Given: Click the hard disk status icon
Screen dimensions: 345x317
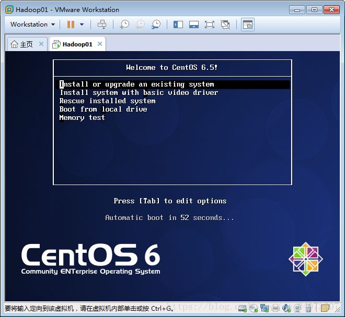Looking at the screenshot, I should pos(243,308).
